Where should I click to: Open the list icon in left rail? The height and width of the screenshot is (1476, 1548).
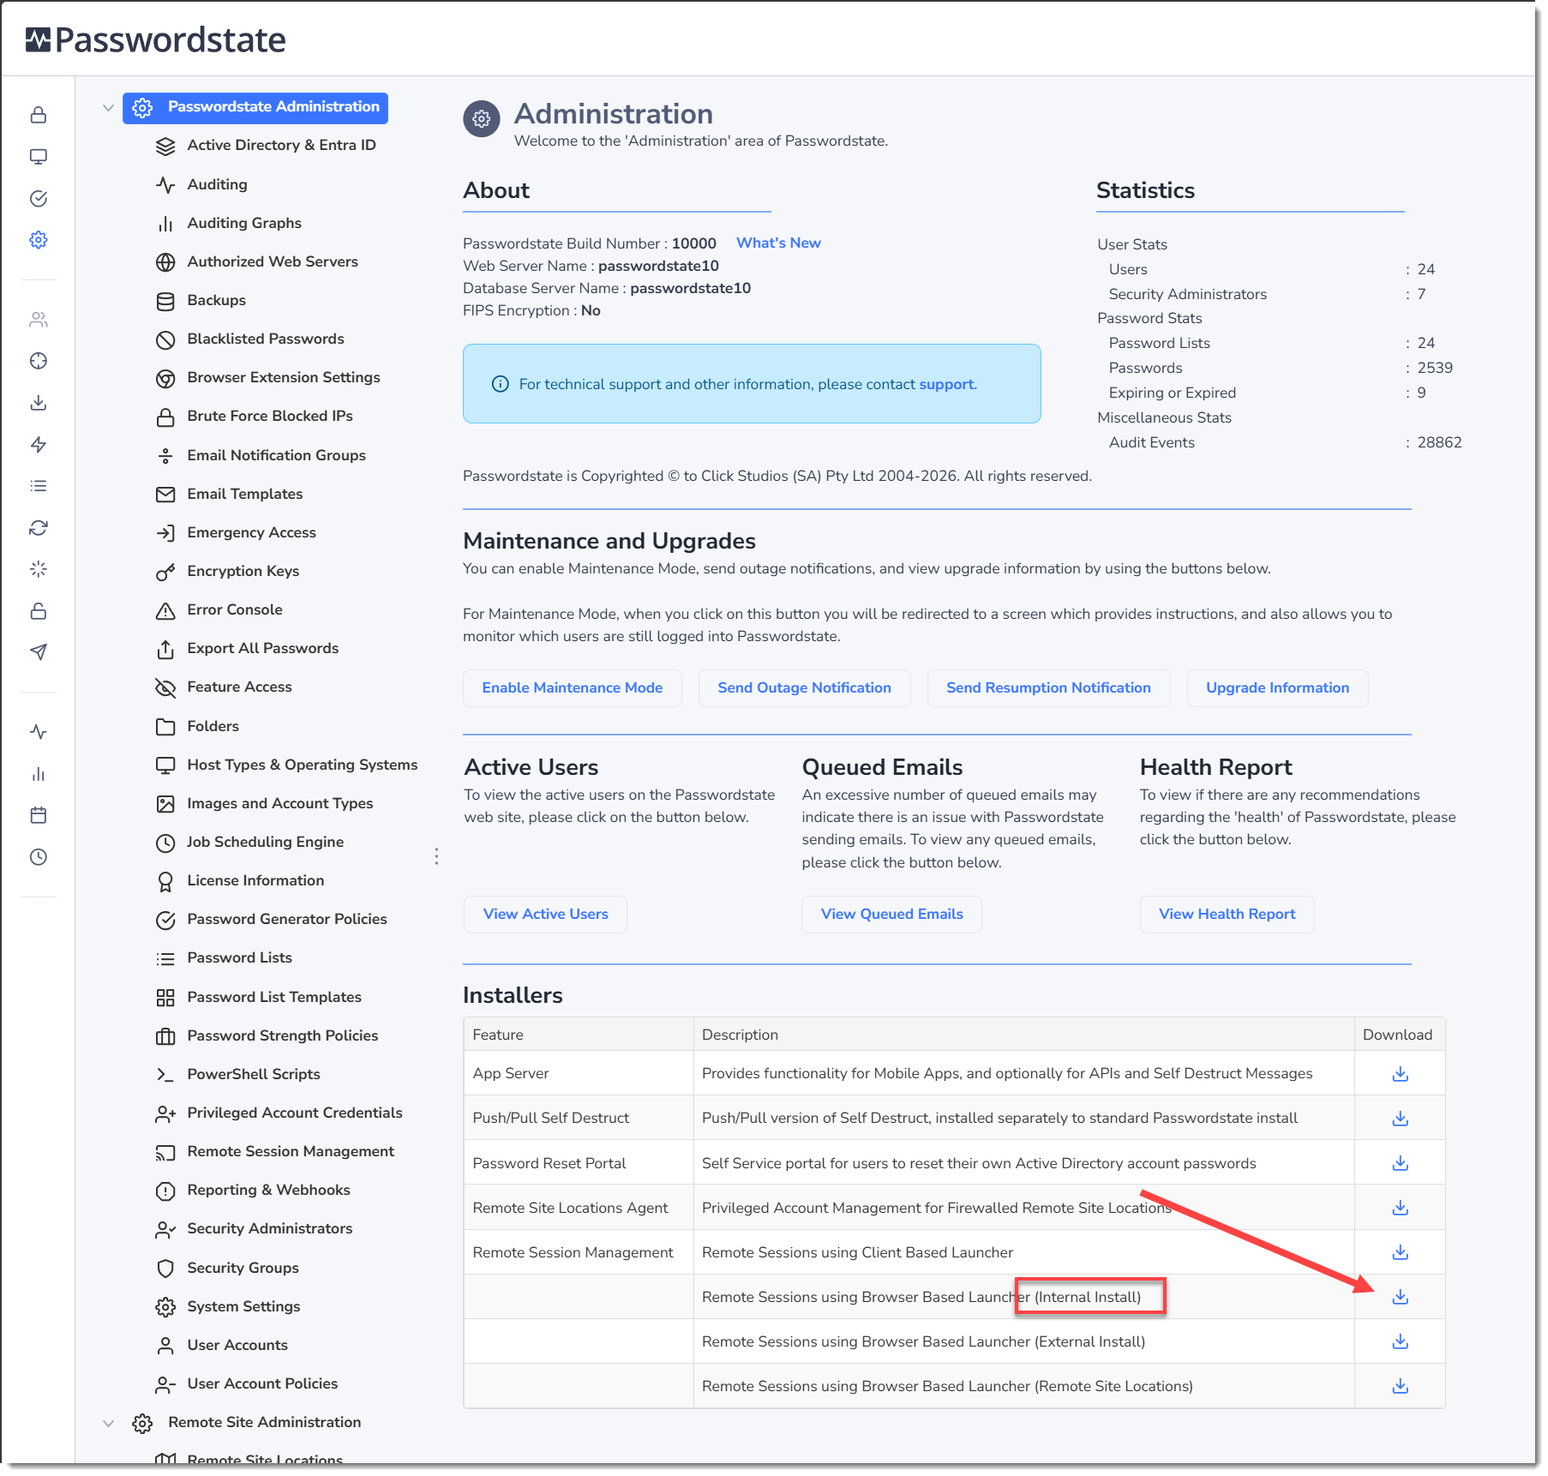tap(39, 486)
